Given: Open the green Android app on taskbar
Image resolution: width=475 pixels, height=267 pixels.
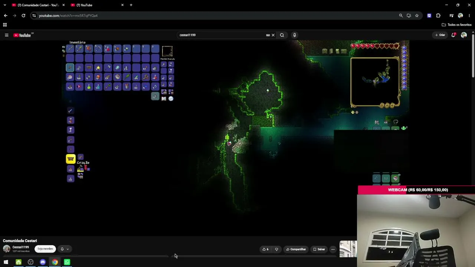Looking at the screenshot, I should point(19,262).
